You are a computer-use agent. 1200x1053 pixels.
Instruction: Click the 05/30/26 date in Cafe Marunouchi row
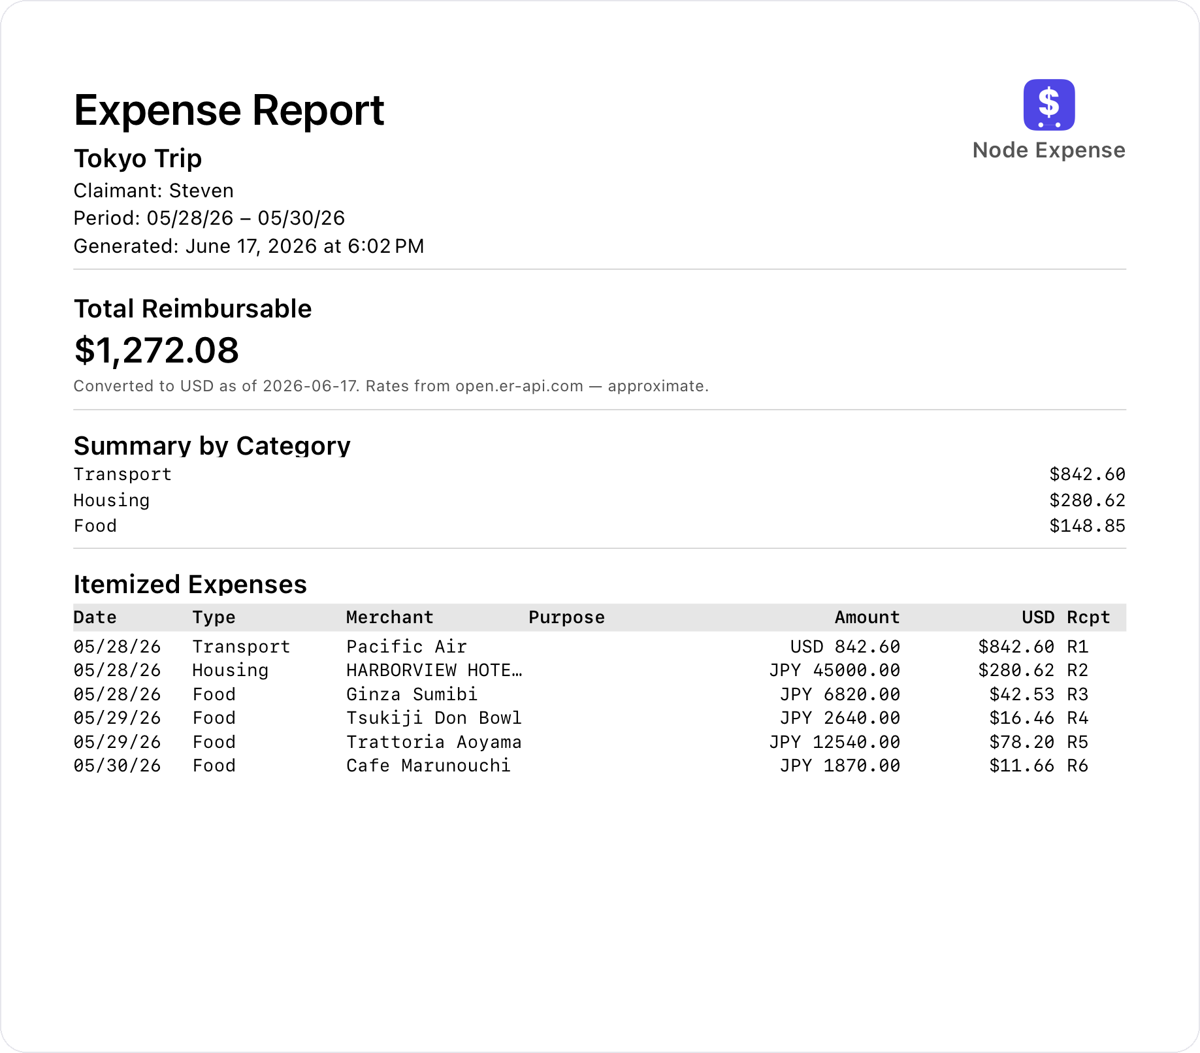click(x=117, y=766)
